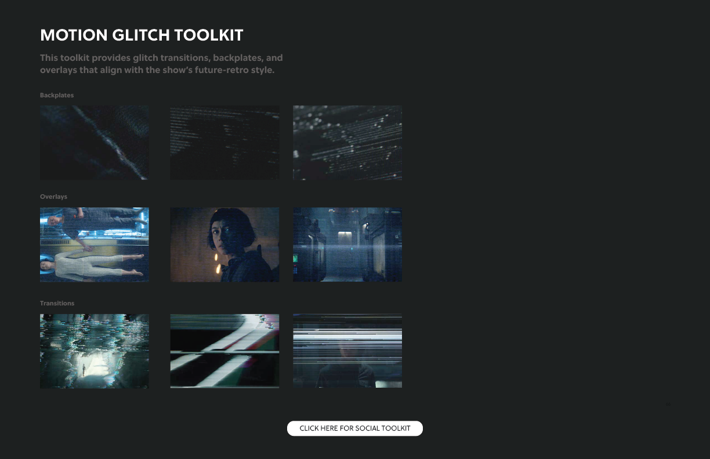
Task: Open the Overlays thumbnail of blue corridor
Action: point(347,245)
